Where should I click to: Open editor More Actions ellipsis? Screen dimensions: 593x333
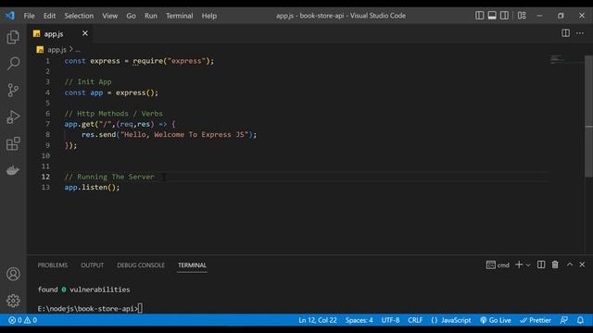580,33
